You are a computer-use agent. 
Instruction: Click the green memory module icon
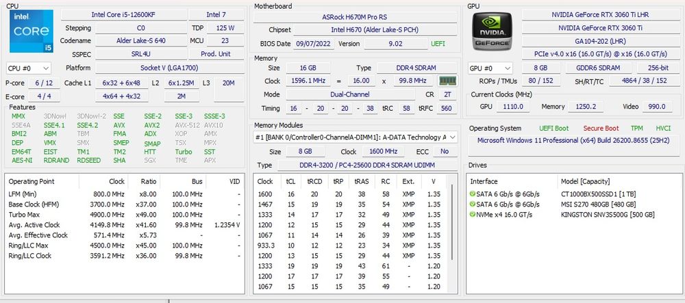click(447, 81)
